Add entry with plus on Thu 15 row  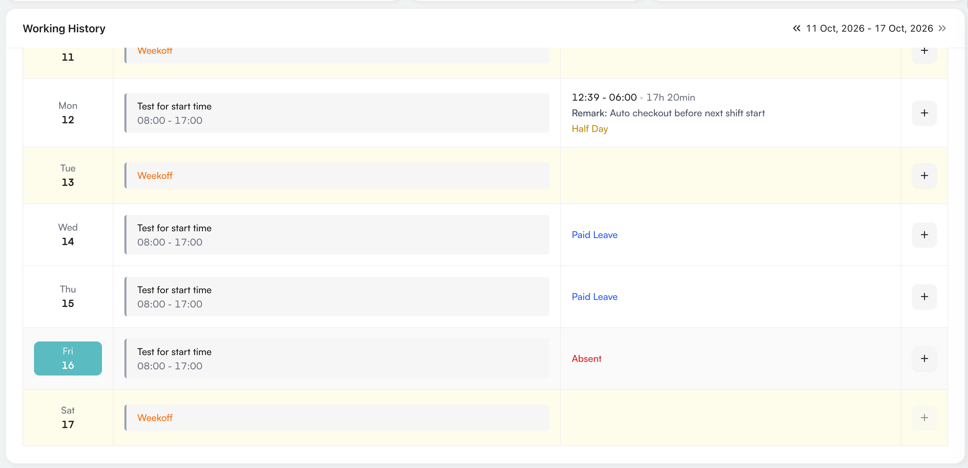click(x=924, y=297)
